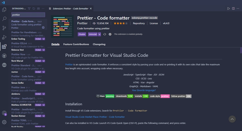This screenshot has width=242, height=131.
Task: Click the VS Code logo icon
Action: coord(3,3)
